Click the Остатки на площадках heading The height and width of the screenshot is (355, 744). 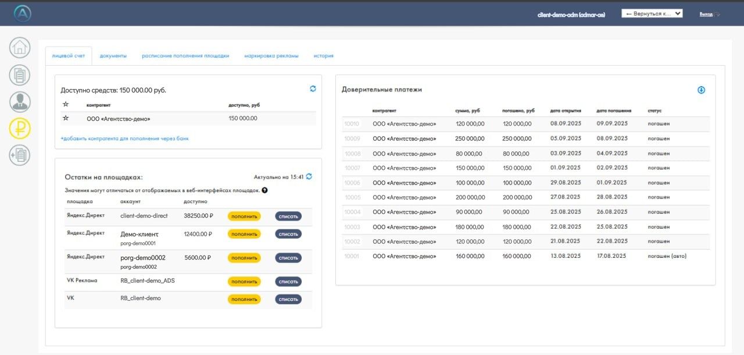(104, 177)
